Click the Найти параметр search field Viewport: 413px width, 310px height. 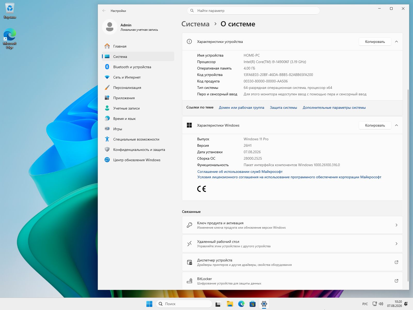click(253, 11)
